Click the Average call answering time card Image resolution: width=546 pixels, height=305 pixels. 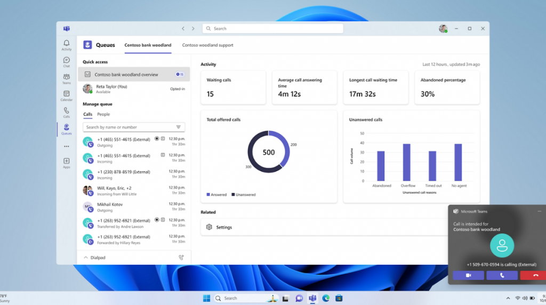coord(304,87)
